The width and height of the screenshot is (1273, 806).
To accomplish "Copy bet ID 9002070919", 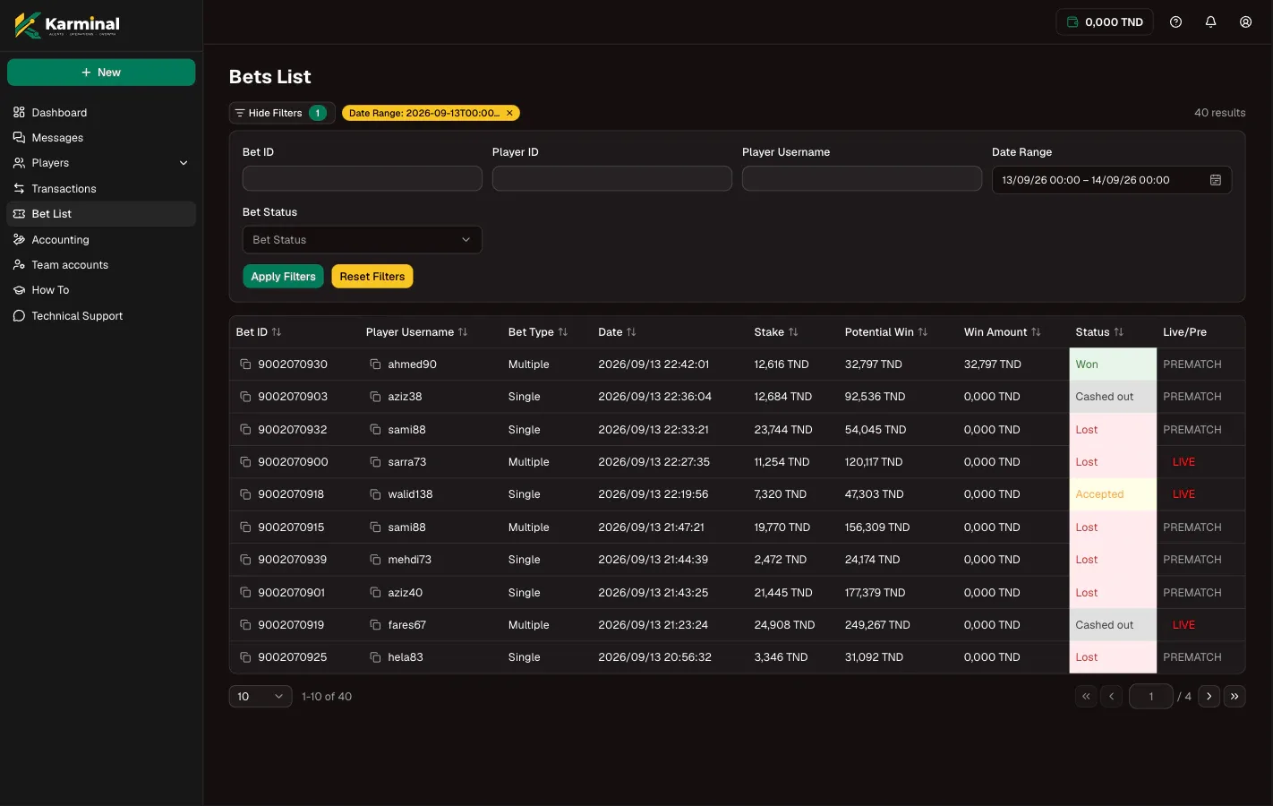I will [245, 625].
